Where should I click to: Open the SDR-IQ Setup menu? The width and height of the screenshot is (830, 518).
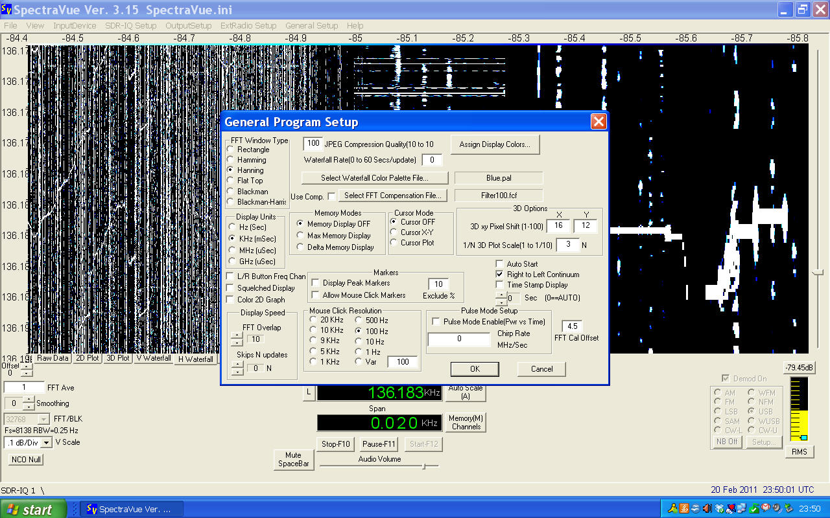point(130,26)
